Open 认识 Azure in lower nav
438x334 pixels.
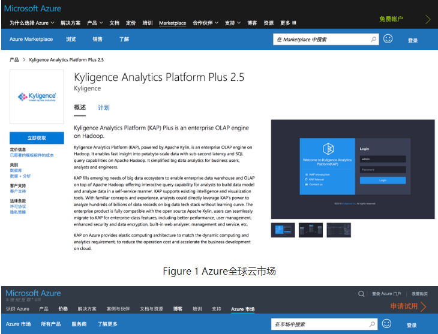coord(17,309)
